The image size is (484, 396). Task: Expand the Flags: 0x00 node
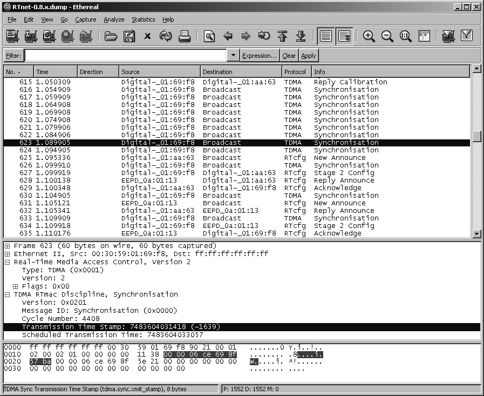tap(16, 286)
